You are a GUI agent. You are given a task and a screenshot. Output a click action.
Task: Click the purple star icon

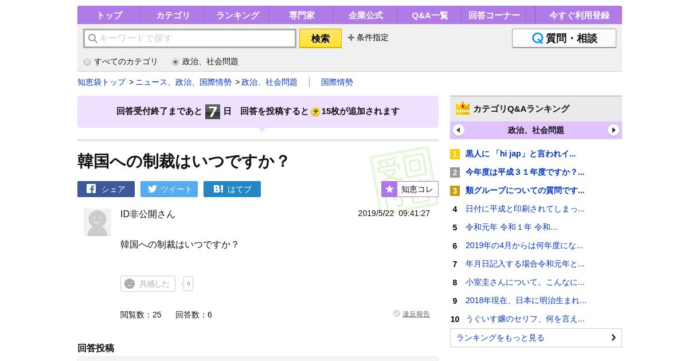pyautogui.click(x=389, y=189)
